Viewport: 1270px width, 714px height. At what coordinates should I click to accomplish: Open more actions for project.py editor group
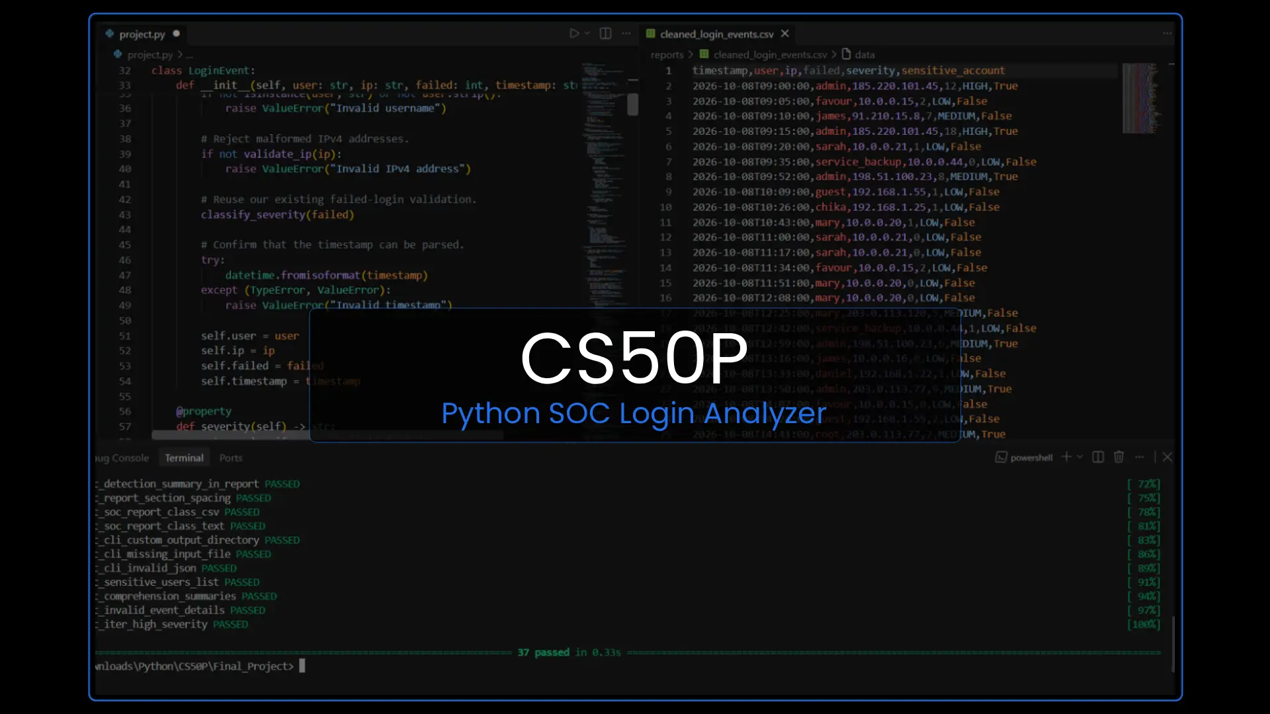[x=626, y=34]
